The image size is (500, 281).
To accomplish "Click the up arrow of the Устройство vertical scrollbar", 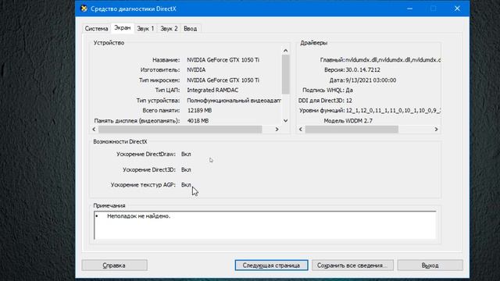I will tap(285, 51).
